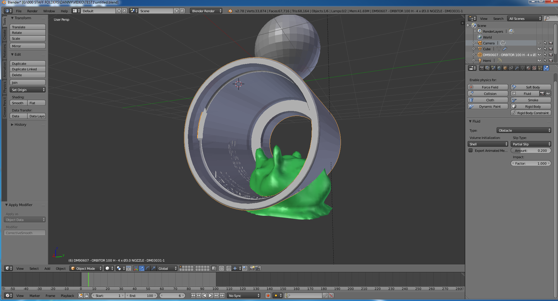Click the outliner search magnifier icon

click(x=547, y=18)
